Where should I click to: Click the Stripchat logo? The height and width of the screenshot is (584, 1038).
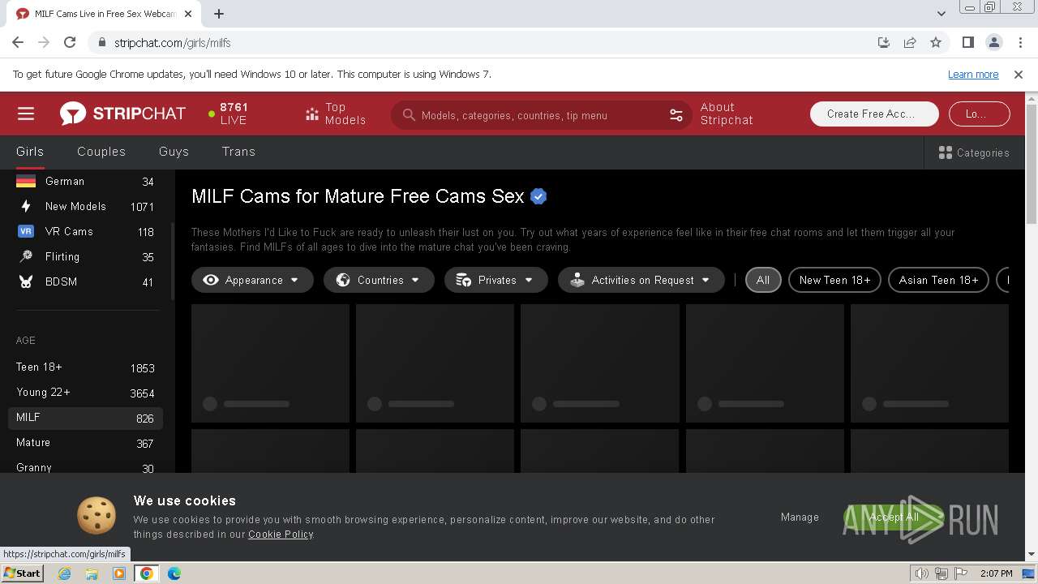coord(122,114)
